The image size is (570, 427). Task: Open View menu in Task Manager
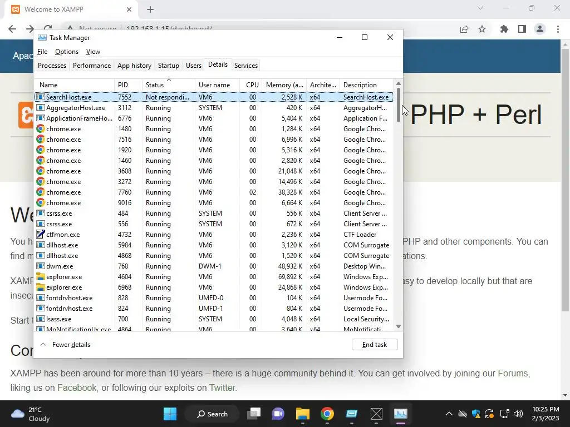pos(93,52)
